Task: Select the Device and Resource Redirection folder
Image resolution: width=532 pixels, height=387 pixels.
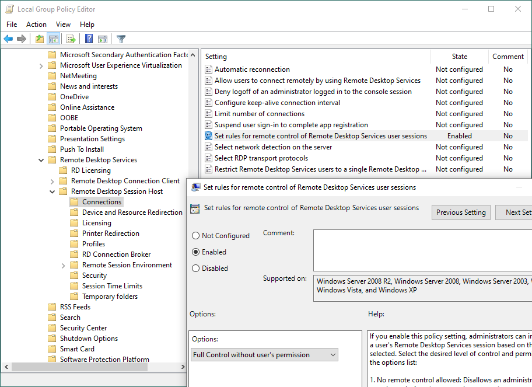Action: pyautogui.click(x=132, y=212)
